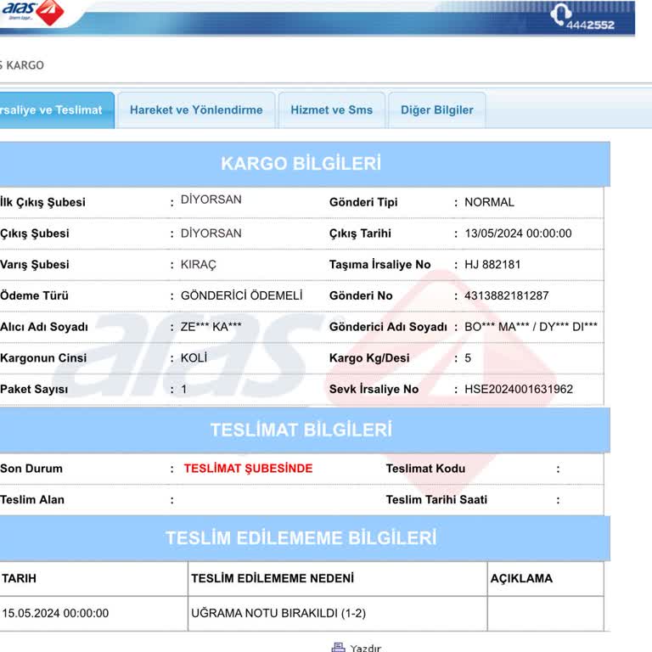Select the Diğer Bilgiler tab
The image size is (652, 652).
[x=436, y=110]
